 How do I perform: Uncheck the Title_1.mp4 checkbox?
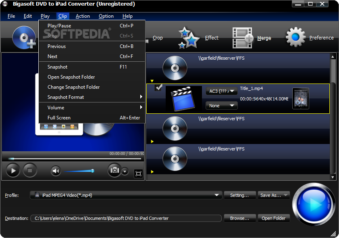click(159, 88)
